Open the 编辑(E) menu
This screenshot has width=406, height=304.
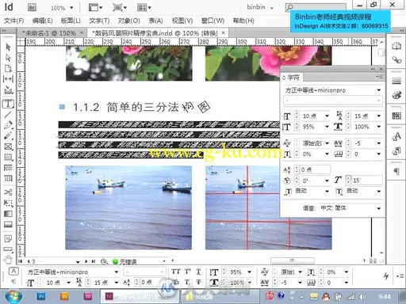tap(42, 21)
